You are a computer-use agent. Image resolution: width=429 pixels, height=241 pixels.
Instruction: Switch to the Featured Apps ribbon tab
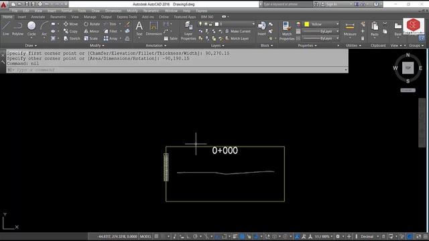[x=185, y=17]
